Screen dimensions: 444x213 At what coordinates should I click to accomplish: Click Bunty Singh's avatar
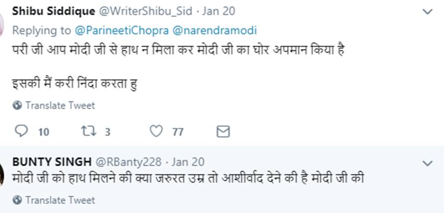(3, 172)
